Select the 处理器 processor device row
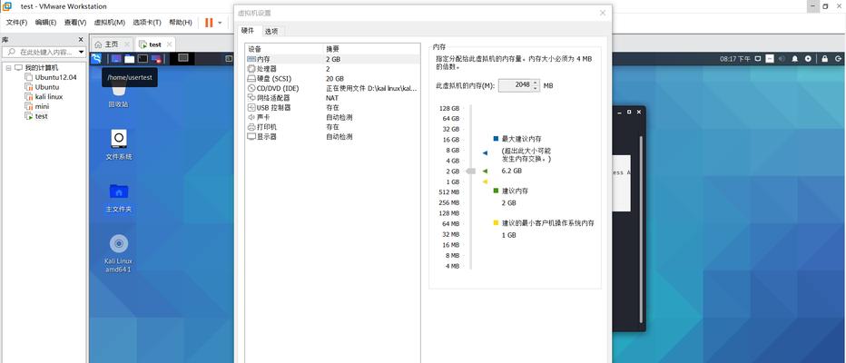The width and height of the screenshot is (846, 363). click(332, 69)
